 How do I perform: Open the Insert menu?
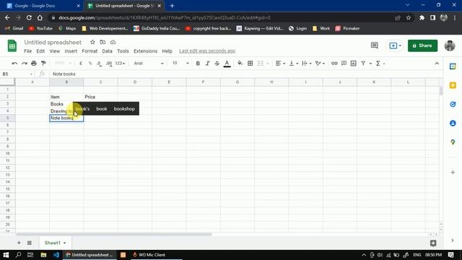[x=71, y=51]
